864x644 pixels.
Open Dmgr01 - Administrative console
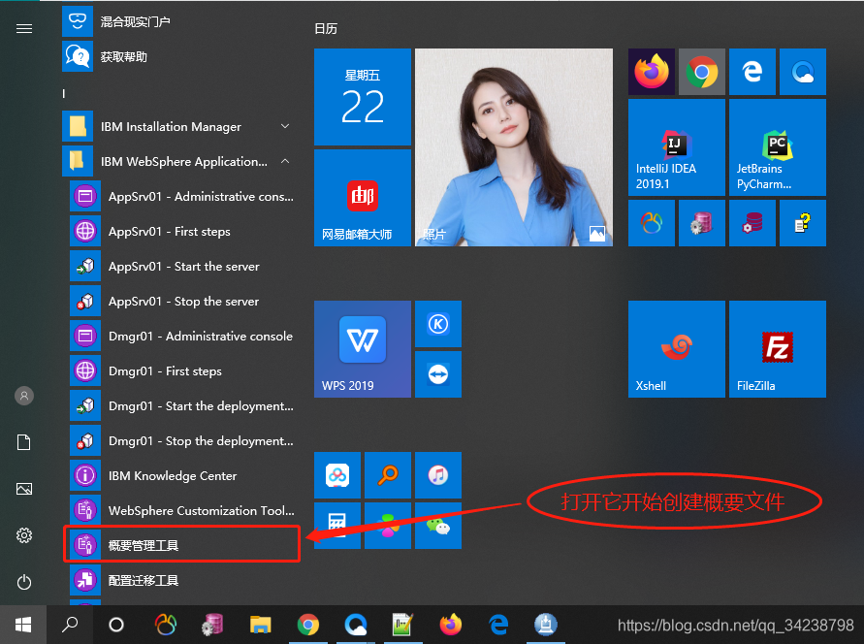183,336
